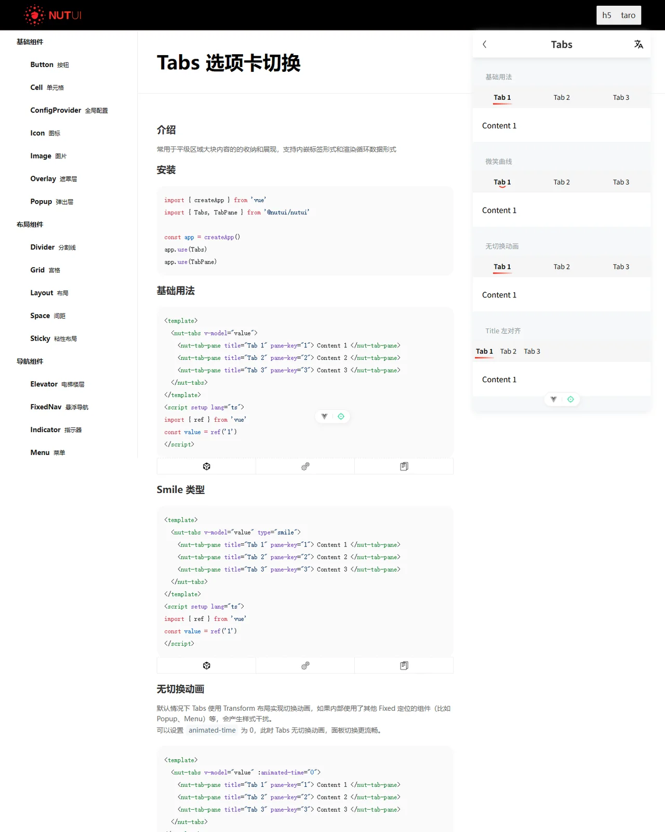Click the gears icon below the 基础用法 code
The height and width of the screenshot is (832, 665).
pos(305,466)
